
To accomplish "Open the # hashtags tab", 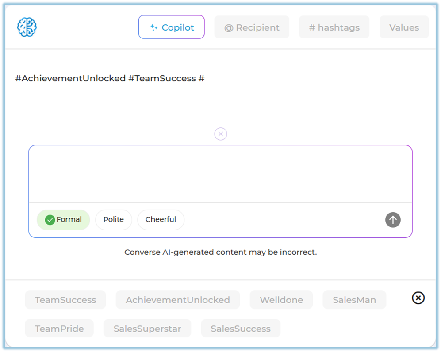I will click(x=334, y=27).
